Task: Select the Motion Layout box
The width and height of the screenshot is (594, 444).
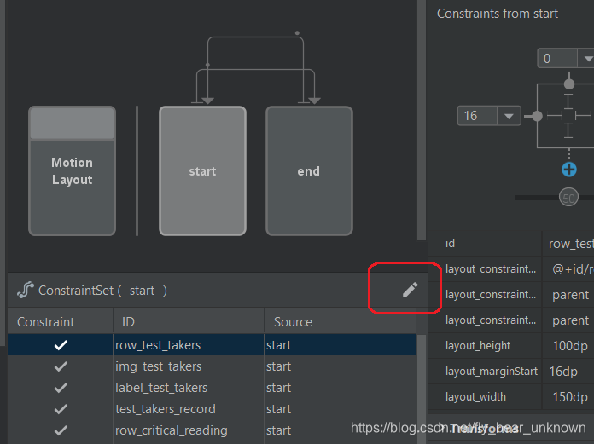Action: 72,171
